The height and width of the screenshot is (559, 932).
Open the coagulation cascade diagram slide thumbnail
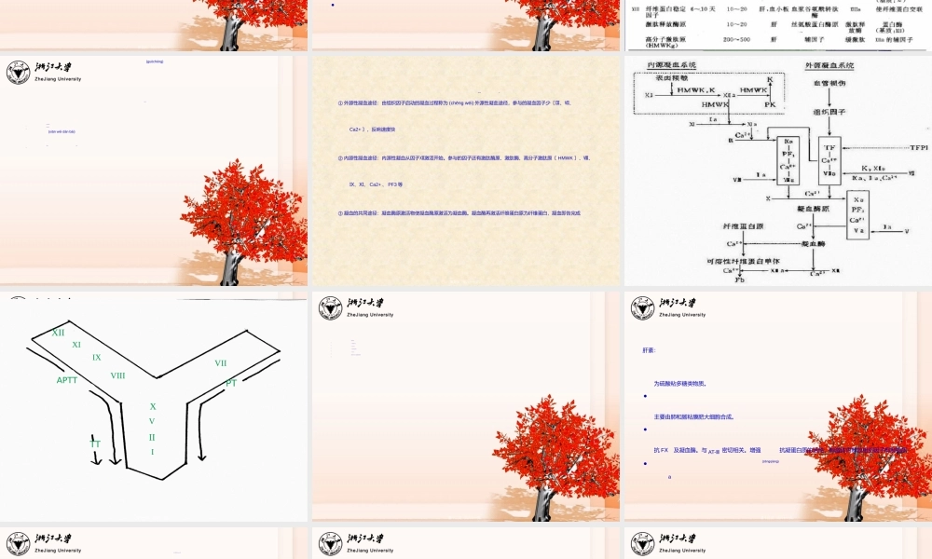(x=777, y=170)
